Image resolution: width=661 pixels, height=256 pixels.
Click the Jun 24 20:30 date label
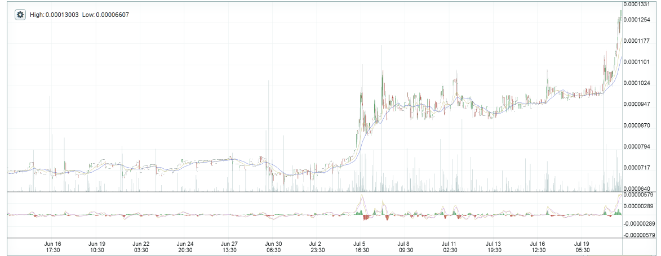(x=185, y=247)
